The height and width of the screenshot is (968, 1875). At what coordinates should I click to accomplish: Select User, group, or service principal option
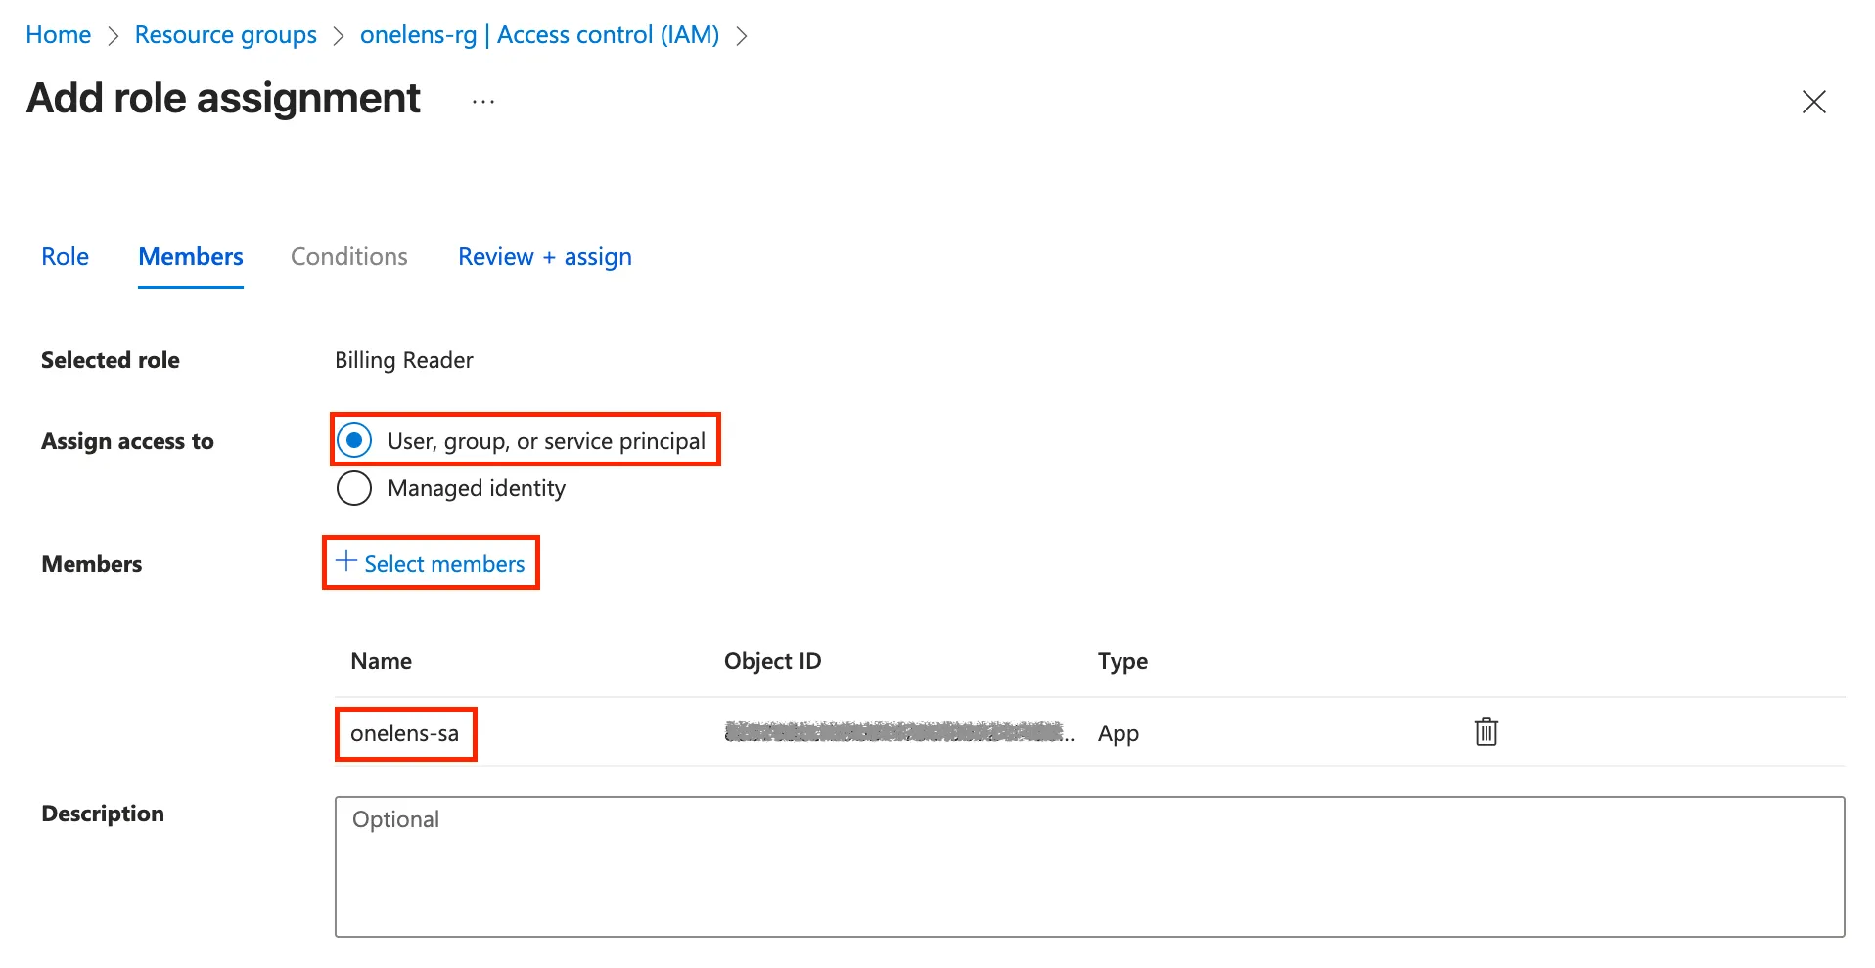354,441
